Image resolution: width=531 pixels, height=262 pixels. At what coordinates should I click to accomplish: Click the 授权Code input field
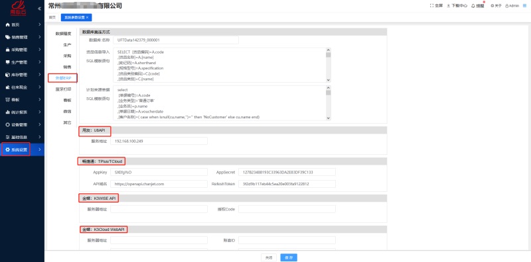coord(287,209)
